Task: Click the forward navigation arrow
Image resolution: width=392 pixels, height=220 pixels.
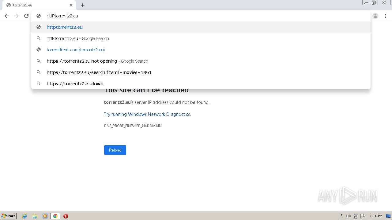Action: tap(17, 16)
